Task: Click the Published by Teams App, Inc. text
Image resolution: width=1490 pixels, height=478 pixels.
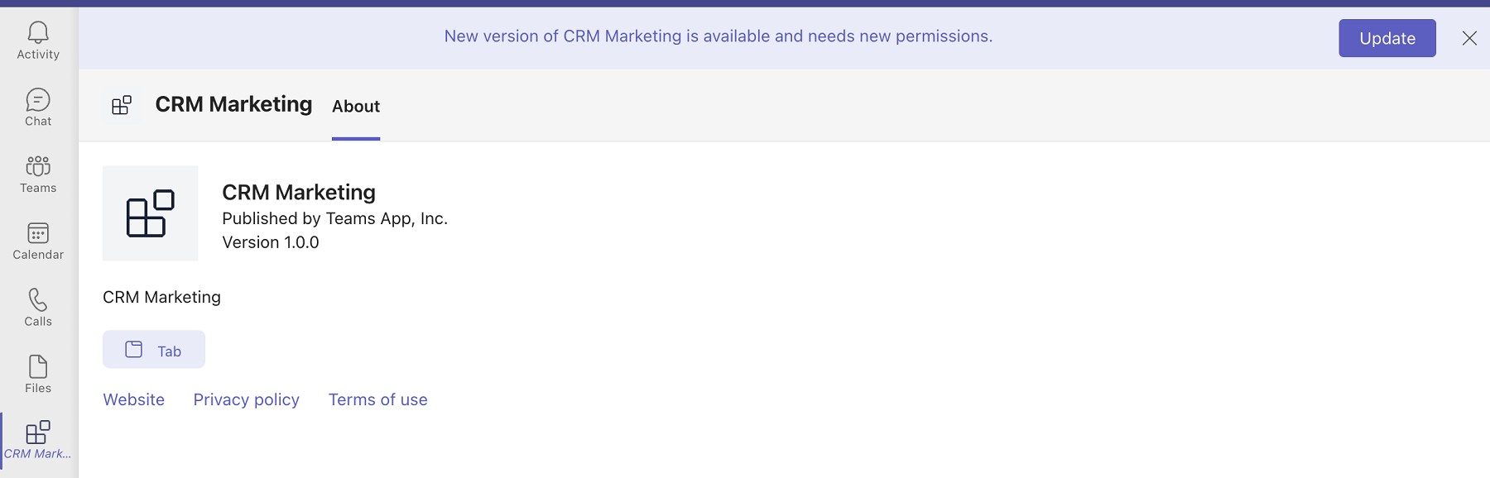Action: (x=335, y=218)
